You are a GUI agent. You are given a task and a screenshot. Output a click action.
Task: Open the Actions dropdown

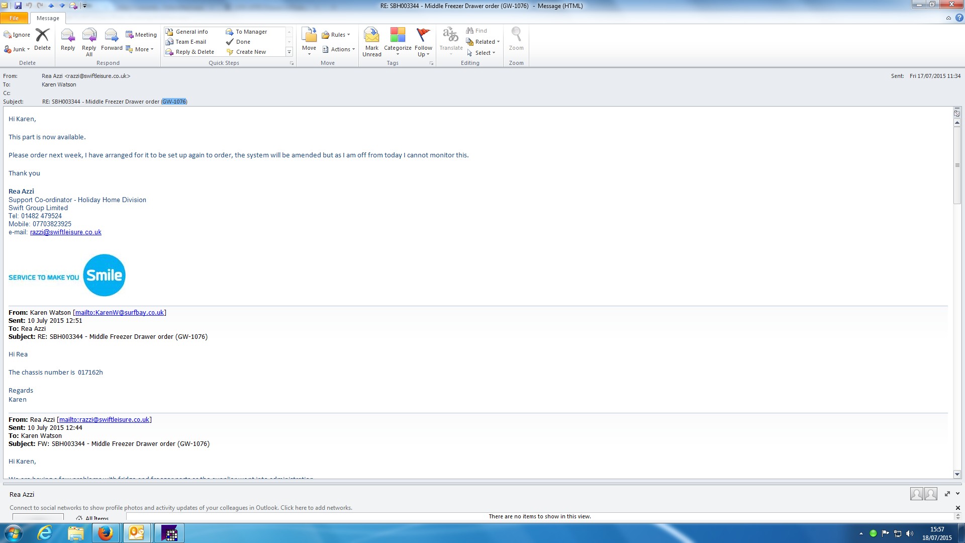[x=339, y=49]
